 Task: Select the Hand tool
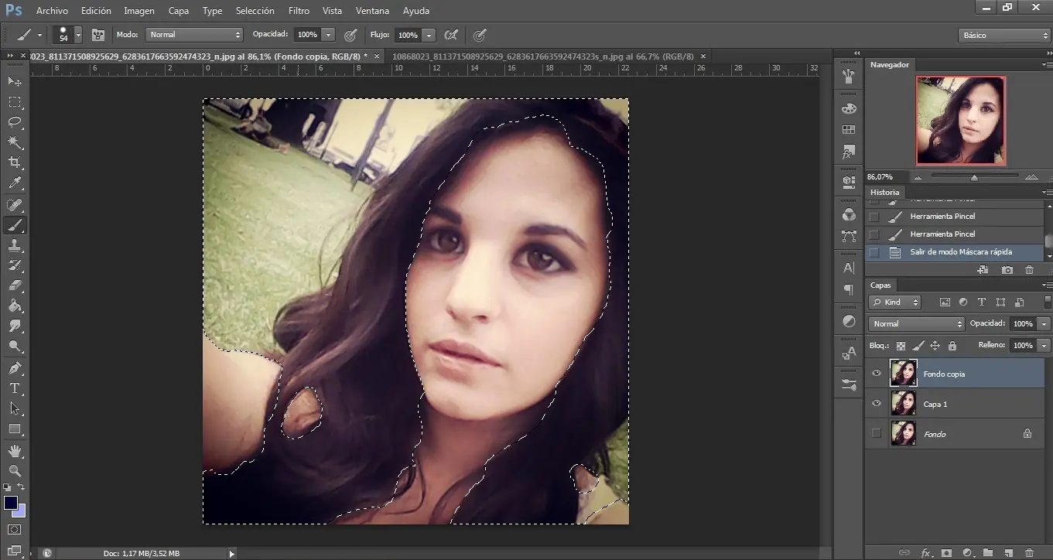15,450
